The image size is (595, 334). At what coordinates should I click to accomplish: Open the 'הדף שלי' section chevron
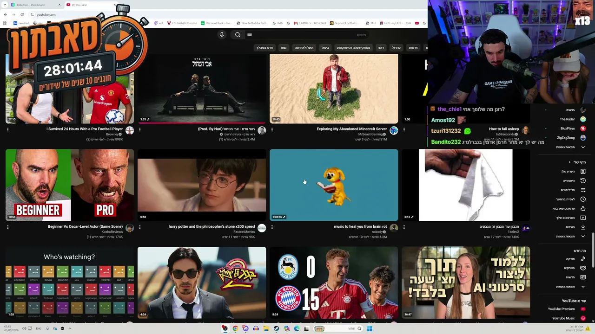tap(569, 162)
